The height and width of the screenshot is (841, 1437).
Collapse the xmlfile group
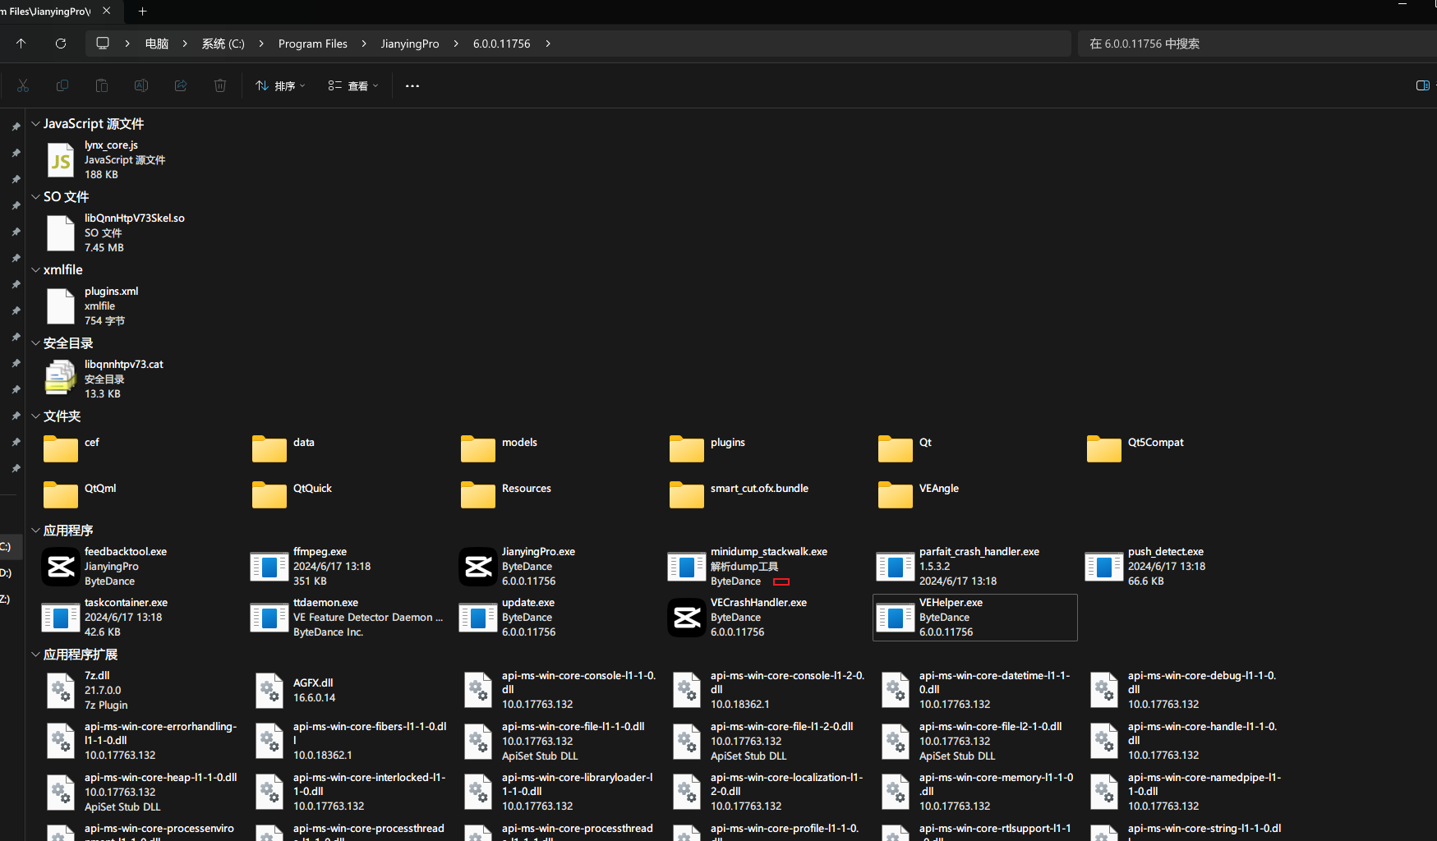[35, 270]
